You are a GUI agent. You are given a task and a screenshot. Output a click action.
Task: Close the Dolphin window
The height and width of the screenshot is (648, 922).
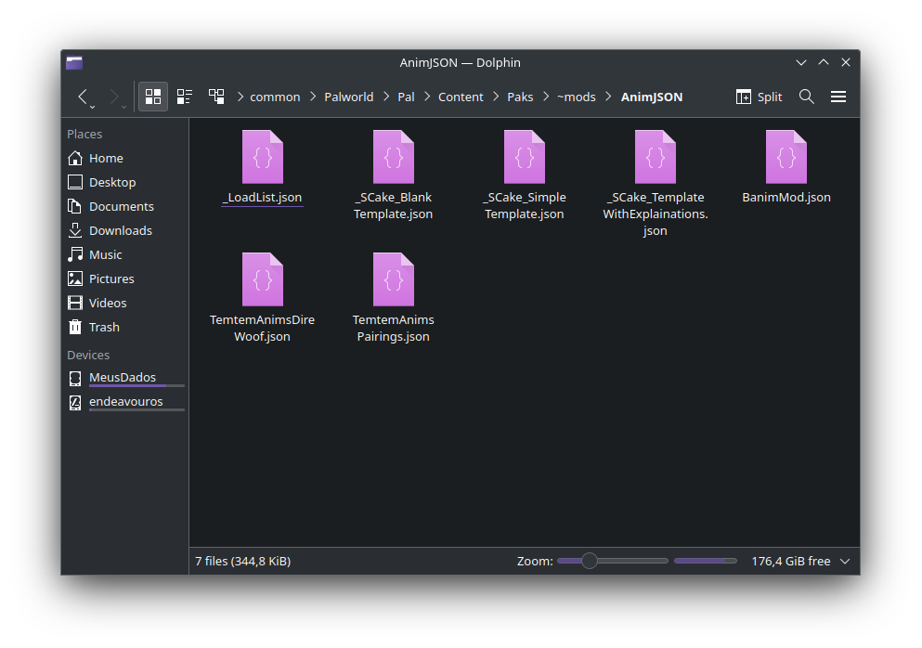click(x=846, y=62)
